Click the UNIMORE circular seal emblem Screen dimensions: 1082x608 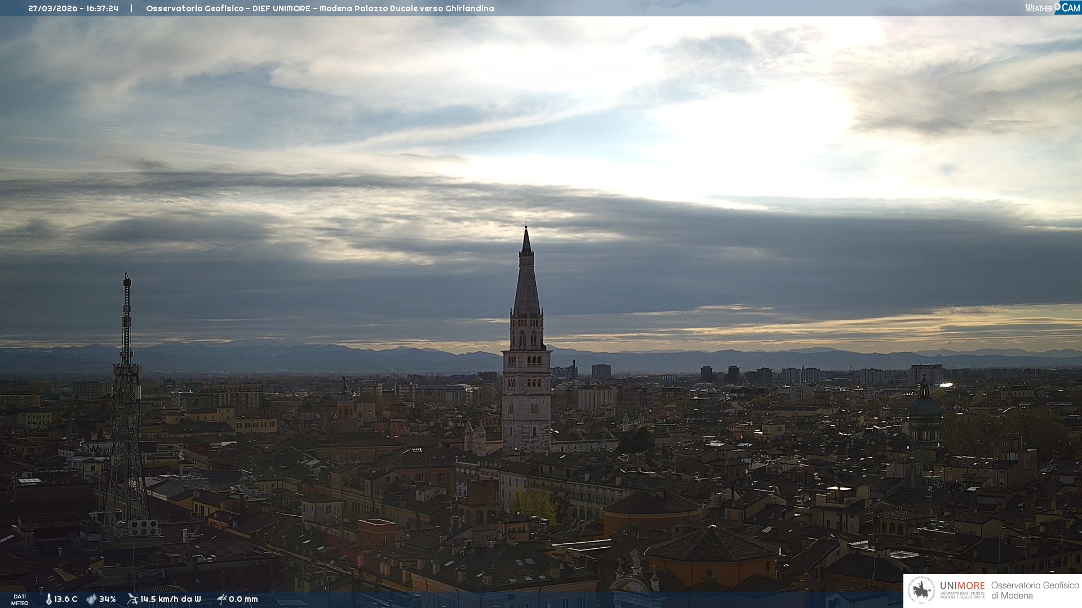tap(921, 591)
